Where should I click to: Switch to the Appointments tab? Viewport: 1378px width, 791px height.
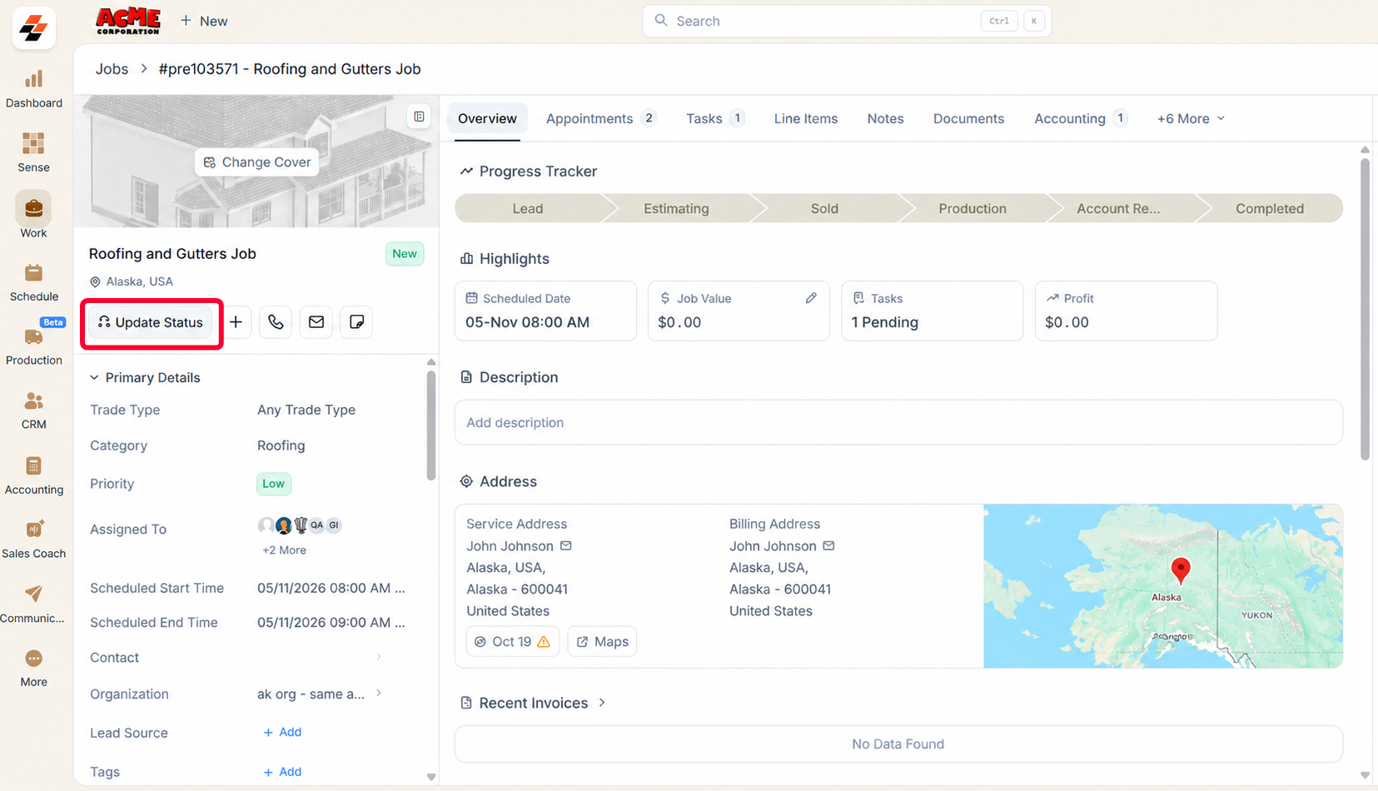[x=600, y=118]
